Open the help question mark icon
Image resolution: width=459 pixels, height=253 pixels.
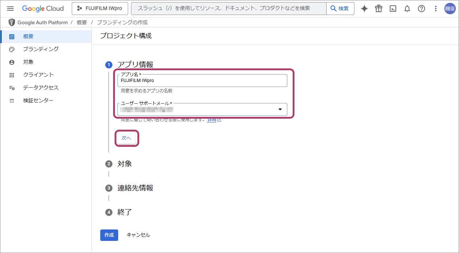(x=422, y=9)
